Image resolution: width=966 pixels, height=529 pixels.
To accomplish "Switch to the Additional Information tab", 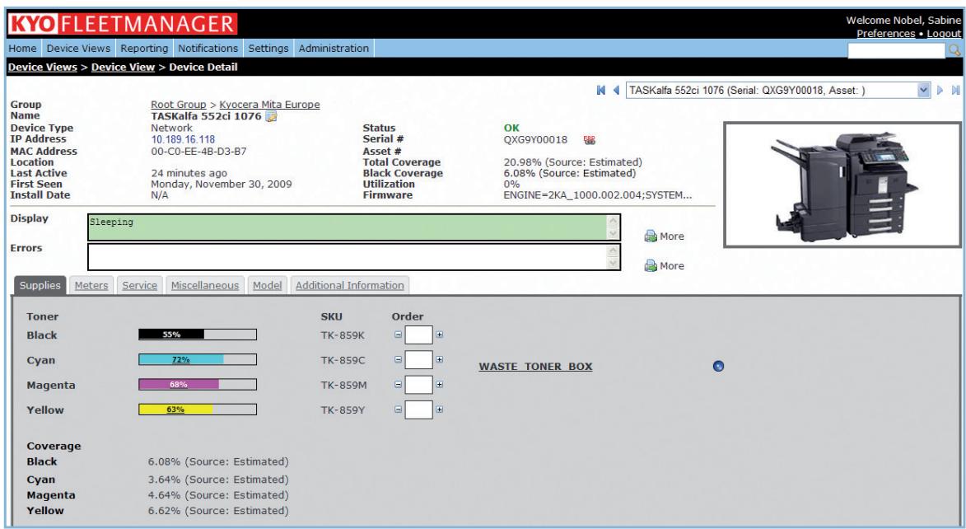I will click(350, 285).
